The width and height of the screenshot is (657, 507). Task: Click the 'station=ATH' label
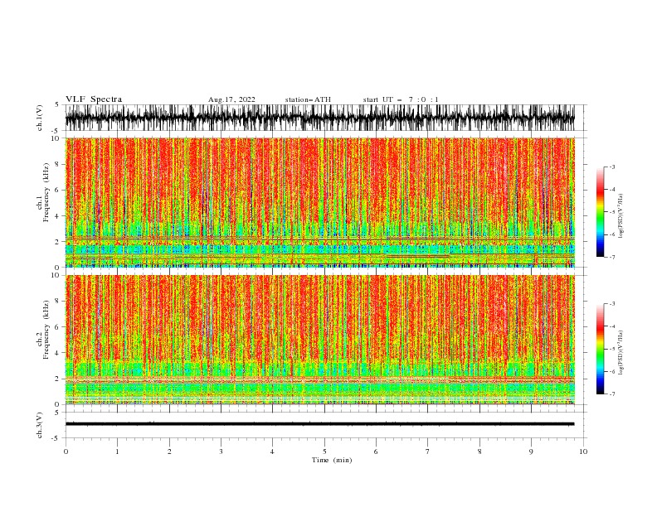[x=308, y=99]
